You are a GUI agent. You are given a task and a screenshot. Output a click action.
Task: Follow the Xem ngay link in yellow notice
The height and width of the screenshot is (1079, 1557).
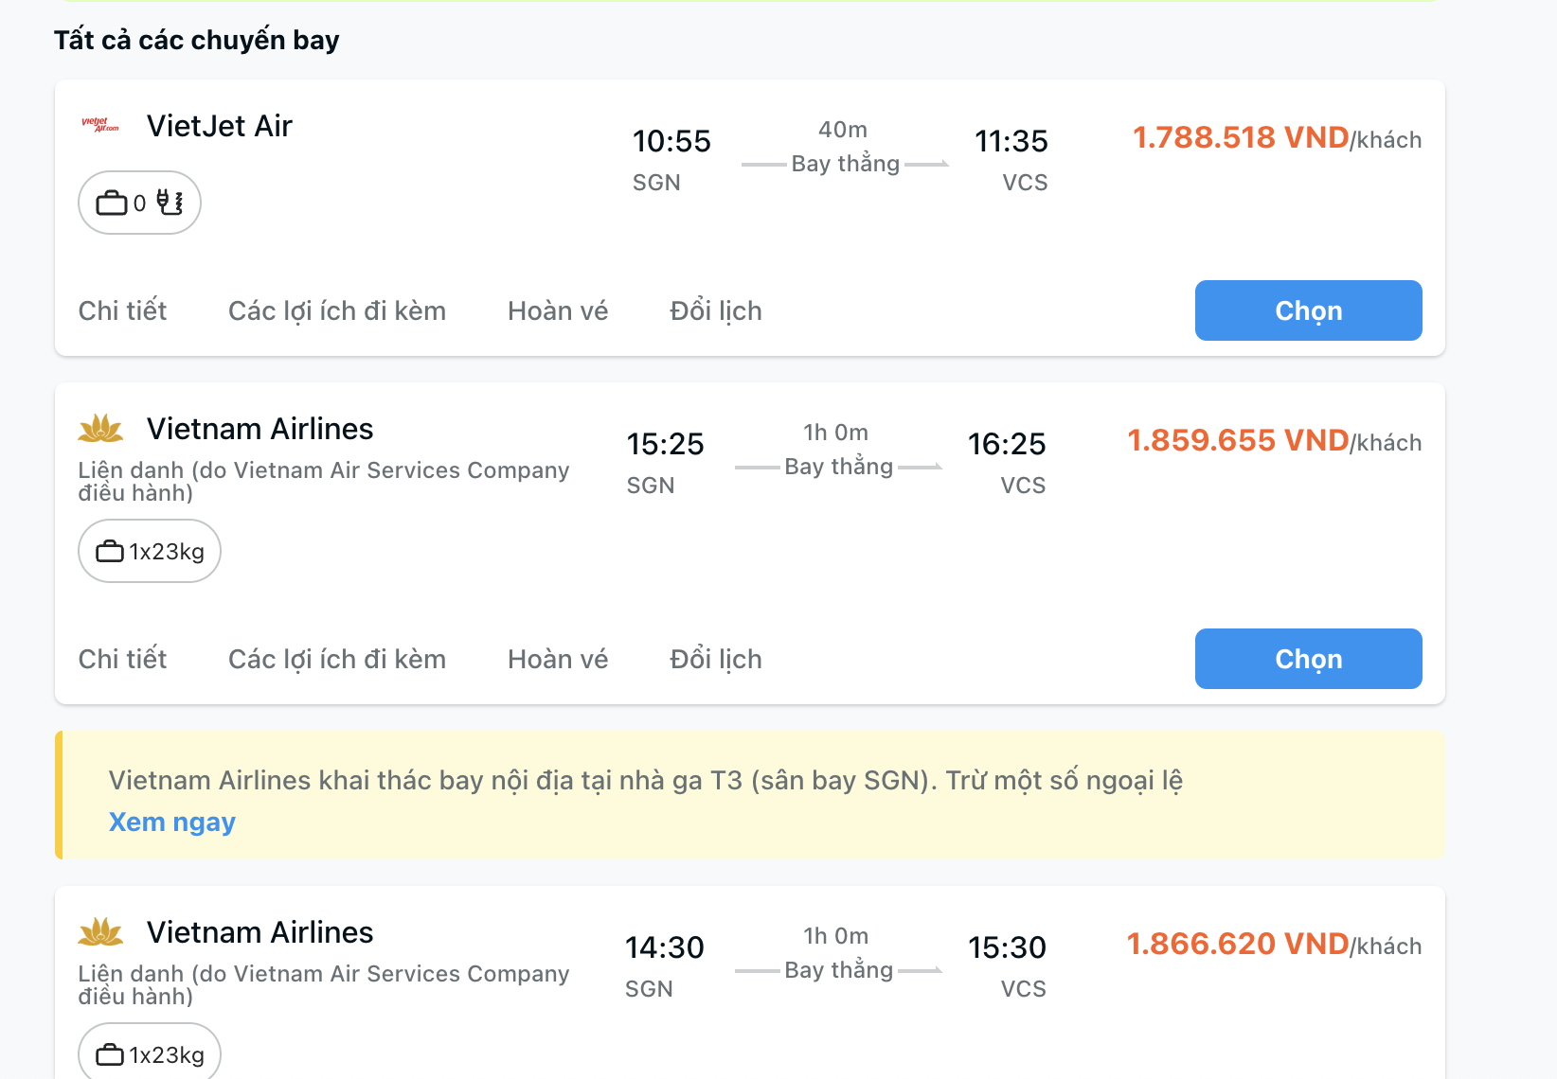[x=171, y=822]
